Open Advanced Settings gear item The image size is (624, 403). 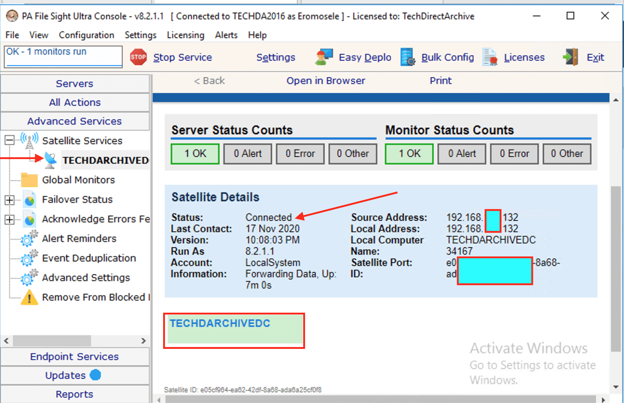click(x=86, y=278)
